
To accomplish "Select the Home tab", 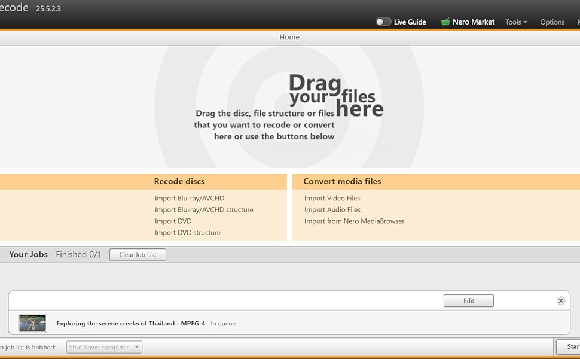I will (289, 37).
